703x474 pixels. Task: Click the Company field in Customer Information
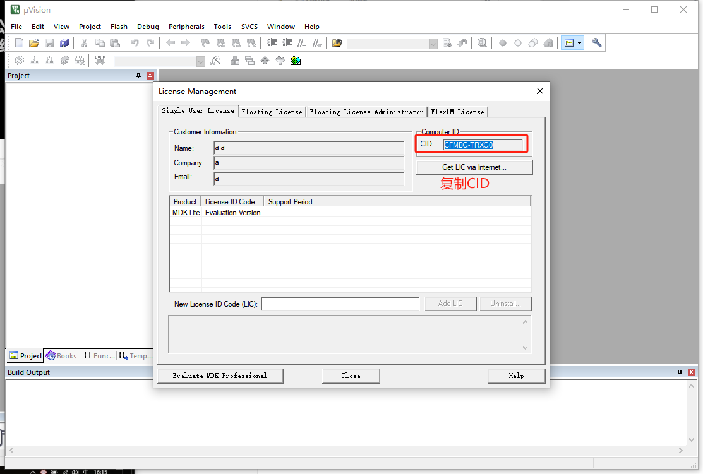coord(309,163)
